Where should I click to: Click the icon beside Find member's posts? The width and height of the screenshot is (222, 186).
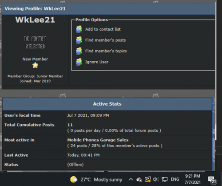79,40
